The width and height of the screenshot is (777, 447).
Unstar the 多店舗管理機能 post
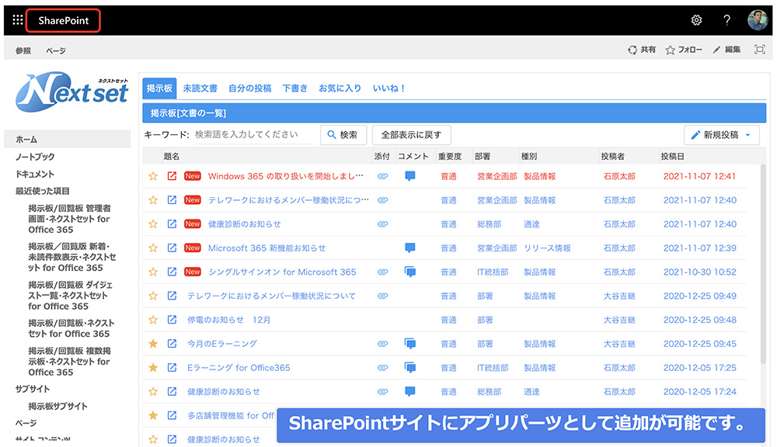153,415
